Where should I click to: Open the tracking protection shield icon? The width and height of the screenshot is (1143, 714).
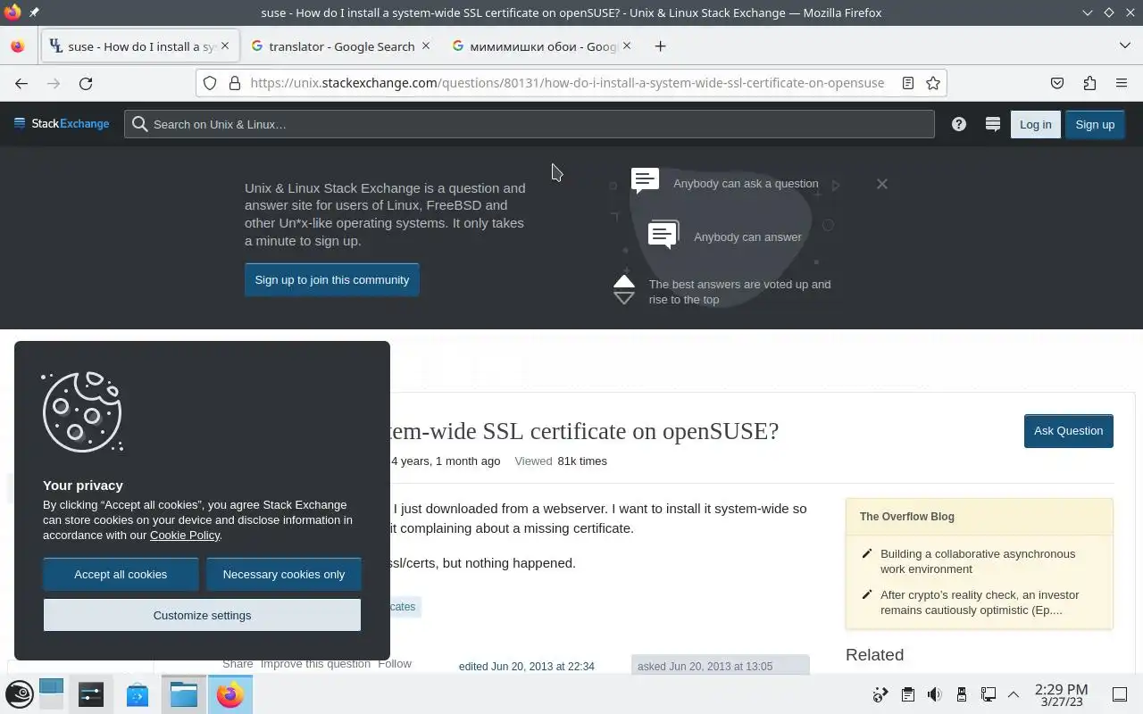point(210,83)
